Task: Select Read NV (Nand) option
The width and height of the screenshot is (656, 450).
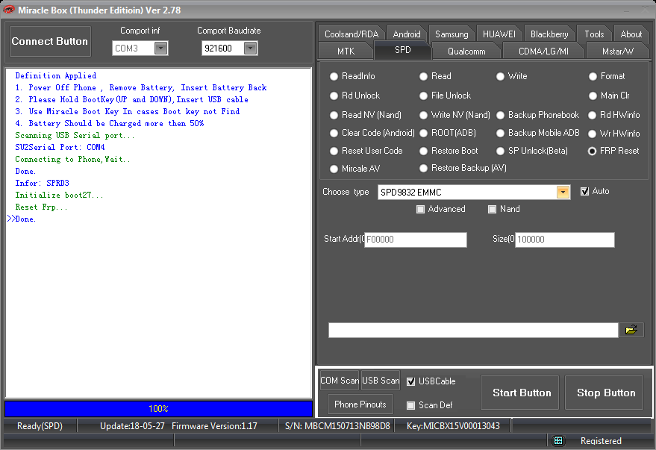Action: click(x=334, y=115)
